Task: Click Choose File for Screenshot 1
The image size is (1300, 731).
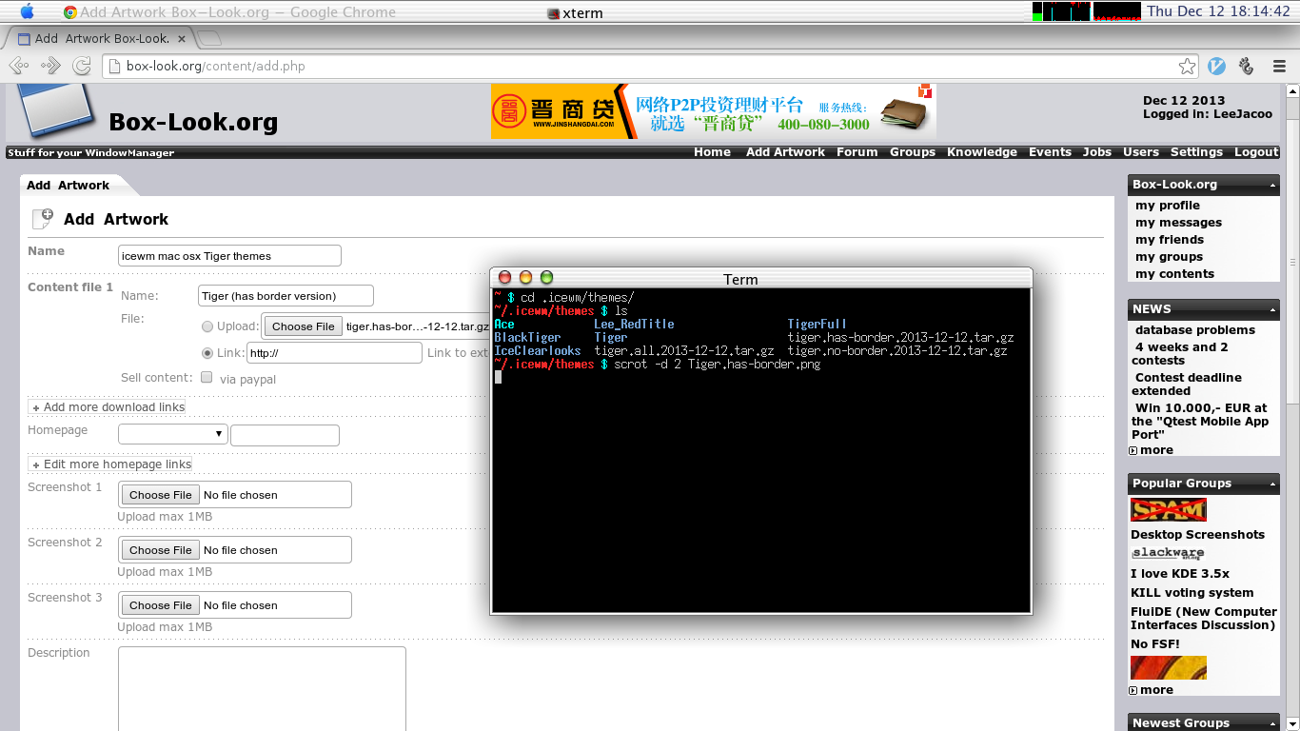Action: pos(161,495)
